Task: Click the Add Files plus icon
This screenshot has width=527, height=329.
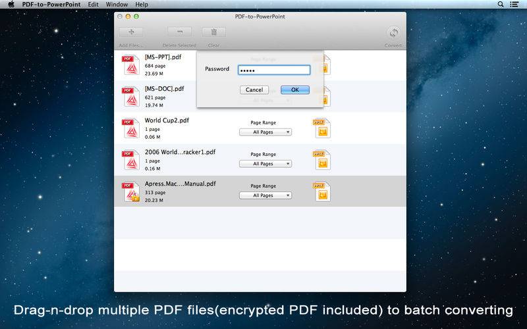Action: (x=131, y=32)
